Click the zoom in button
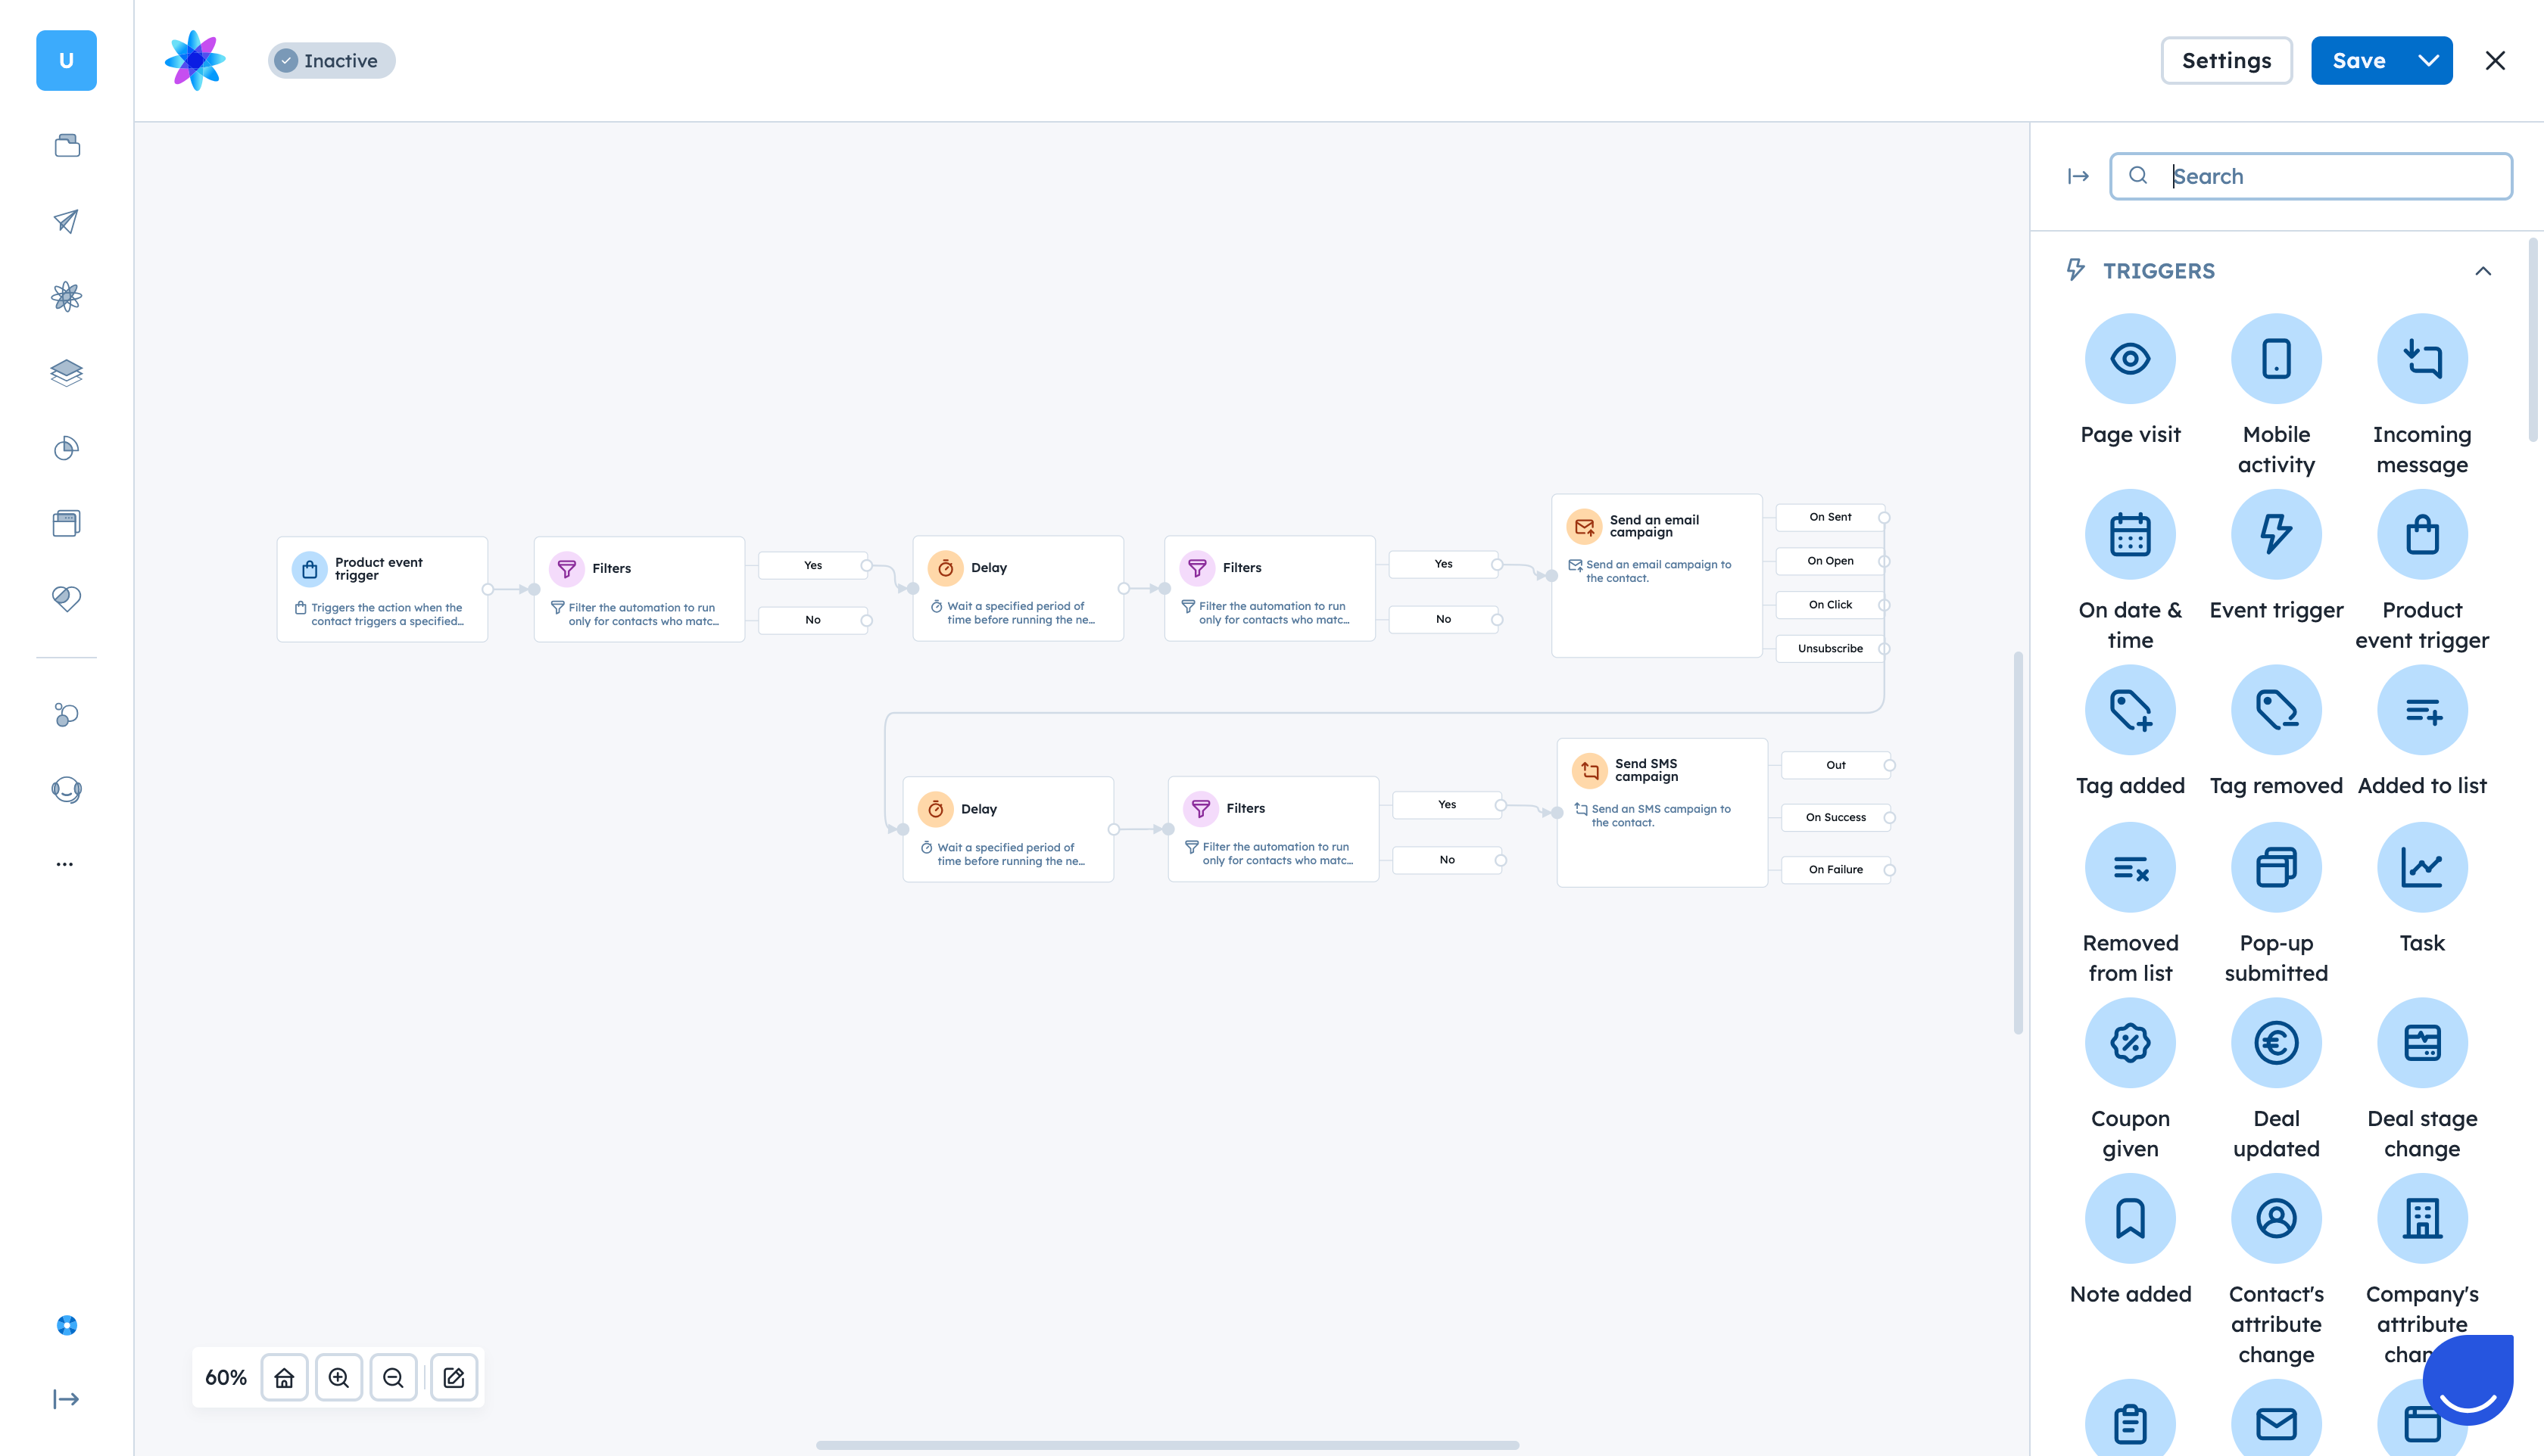2544x1456 pixels. coord(339,1378)
